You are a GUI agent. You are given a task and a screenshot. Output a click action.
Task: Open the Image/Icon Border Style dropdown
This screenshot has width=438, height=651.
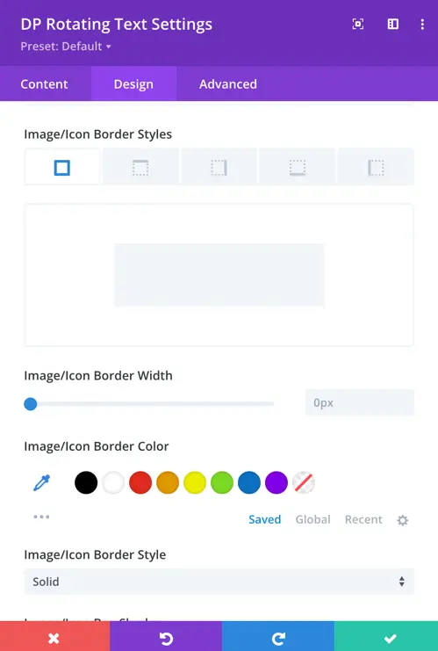tap(219, 582)
